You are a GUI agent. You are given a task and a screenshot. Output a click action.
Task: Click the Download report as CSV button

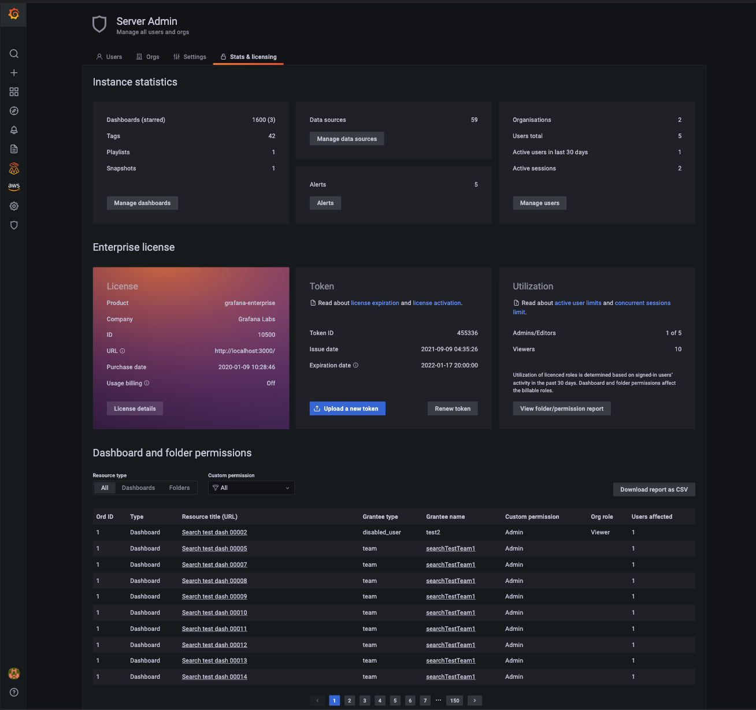654,489
